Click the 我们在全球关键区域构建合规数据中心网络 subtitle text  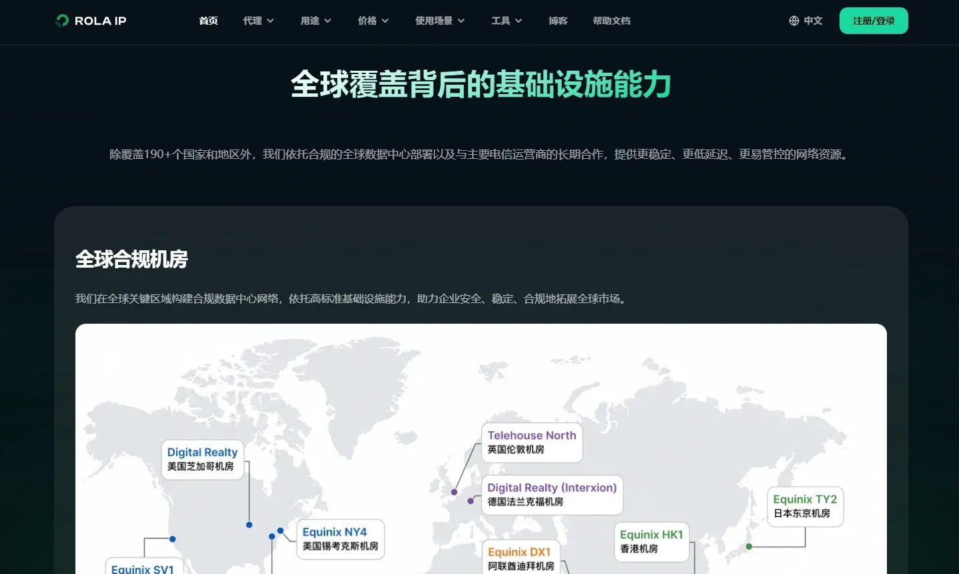tap(352, 298)
